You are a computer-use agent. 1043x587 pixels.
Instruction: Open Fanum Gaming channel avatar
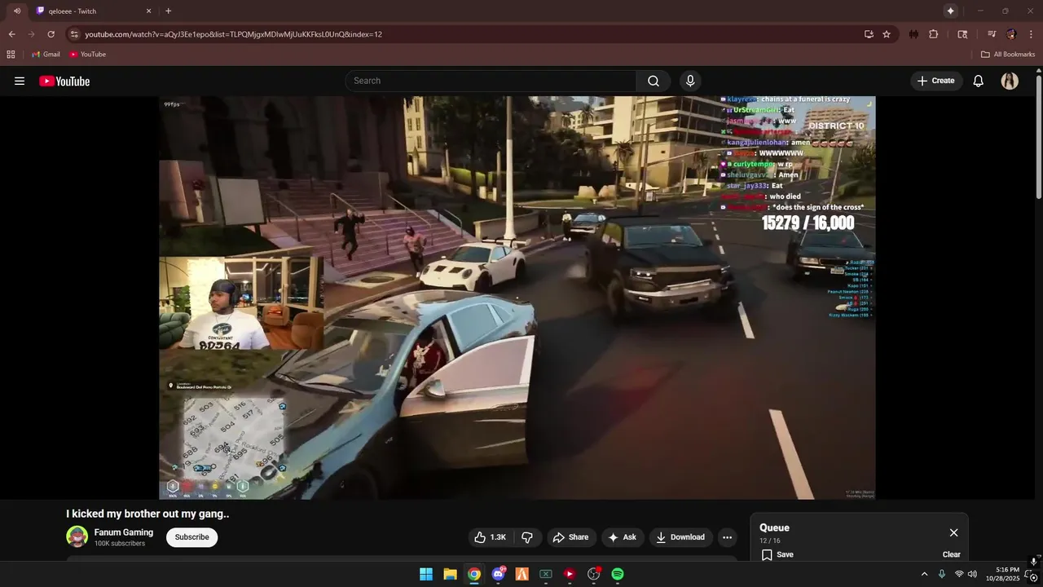(77, 536)
